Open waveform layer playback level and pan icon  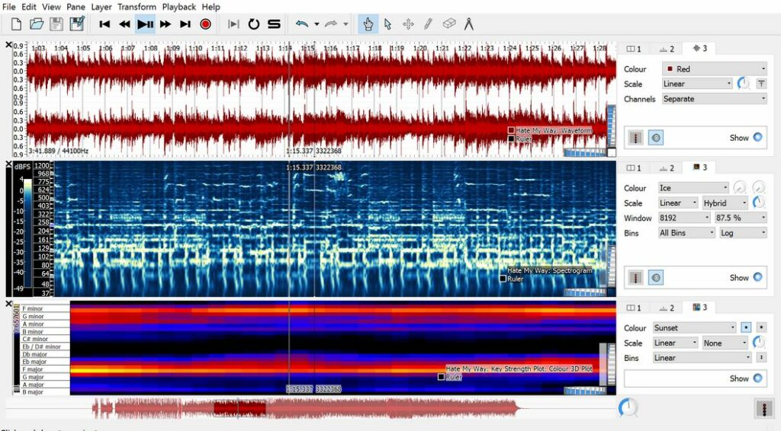click(x=635, y=138)
